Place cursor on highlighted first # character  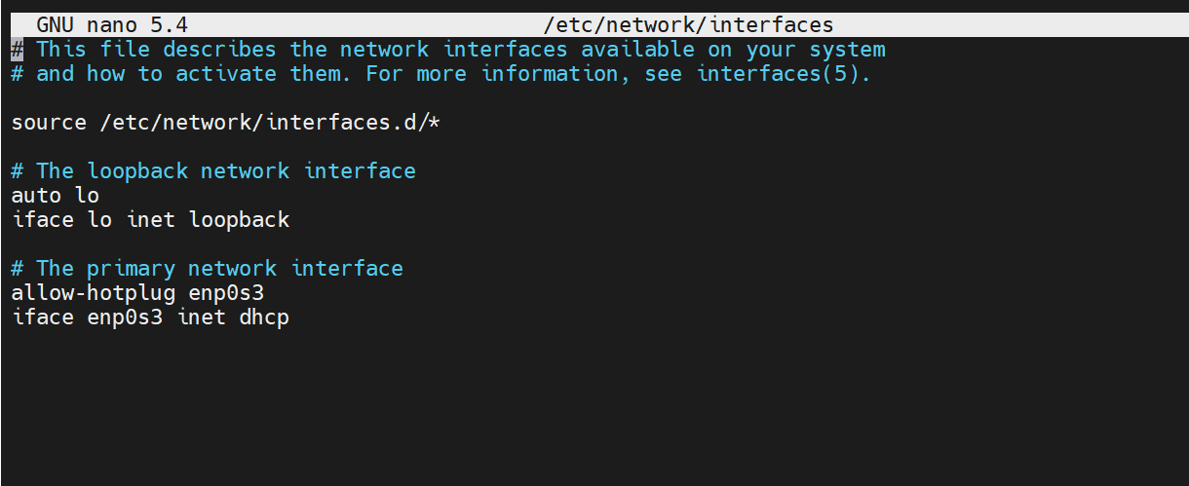(x=17, y=50)
